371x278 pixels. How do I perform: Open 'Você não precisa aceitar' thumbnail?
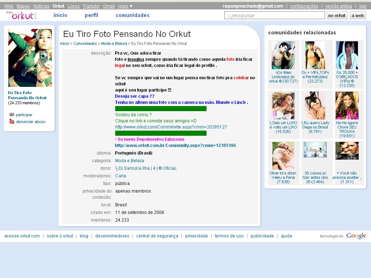[x=347, y=151]
